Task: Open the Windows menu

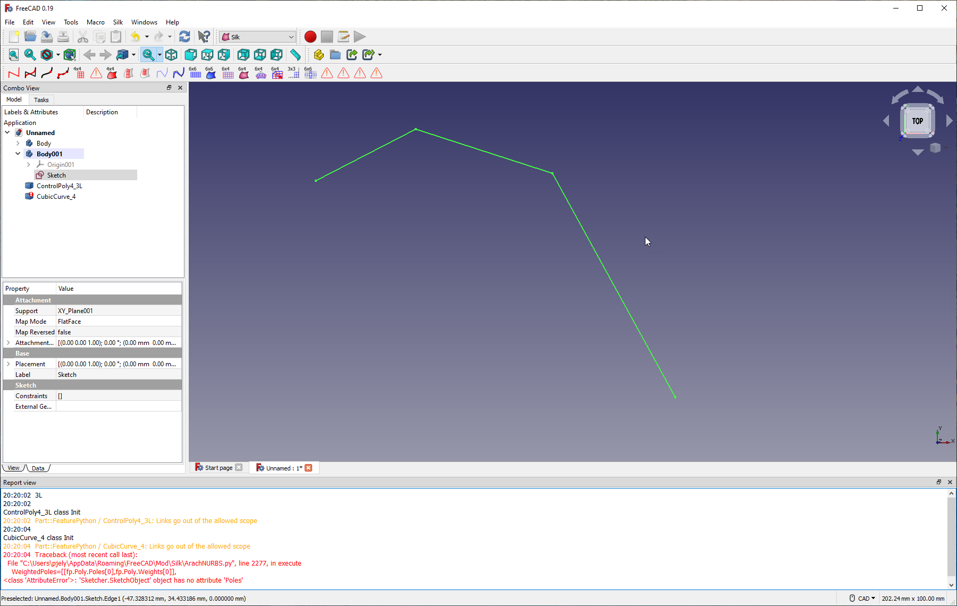Action: (144, 22)
